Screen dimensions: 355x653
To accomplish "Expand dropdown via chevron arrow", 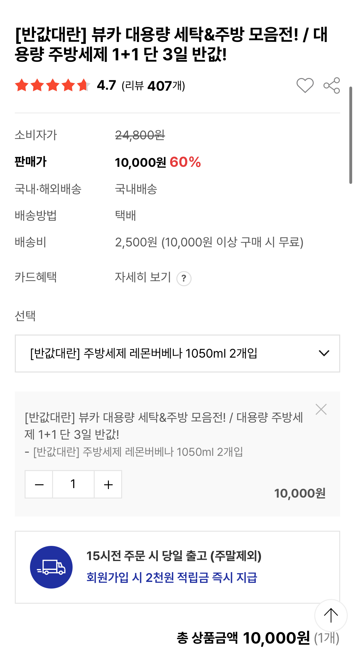I will click(324, 353).
